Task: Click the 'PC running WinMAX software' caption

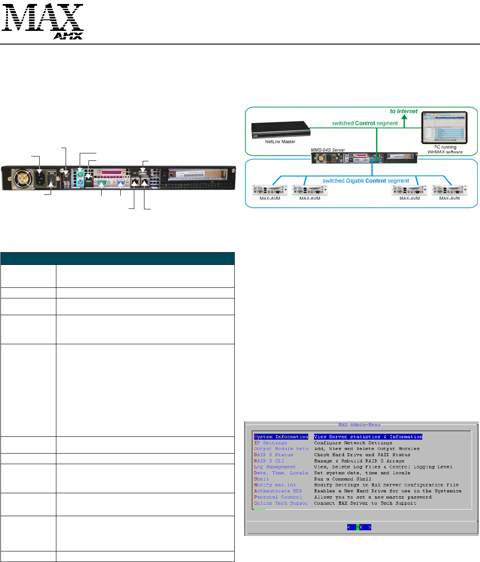Action: 445,149
